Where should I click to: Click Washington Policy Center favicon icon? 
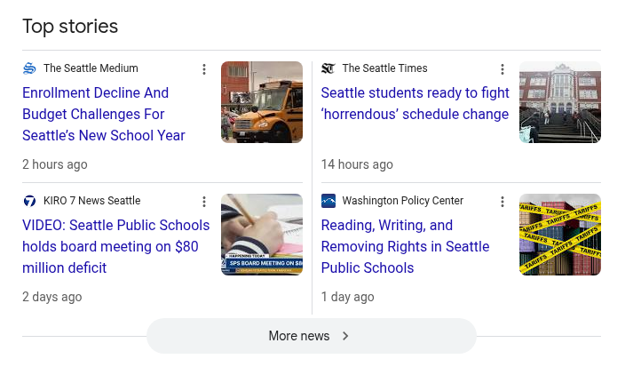coord(328,201)
